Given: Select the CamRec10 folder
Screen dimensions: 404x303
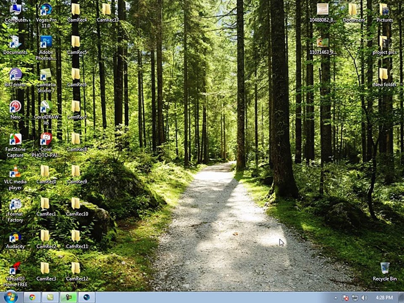Looking at the screenshot, I should [x=77, y=207].
